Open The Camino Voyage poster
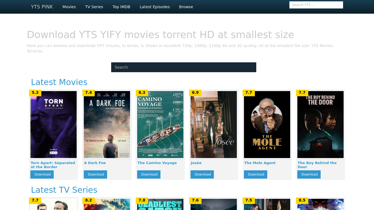Image resolution: width=374 pixels, height=210 pixels. [x=160, y=124]
